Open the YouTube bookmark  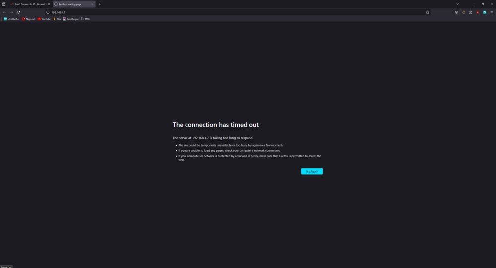coord(44,19)
